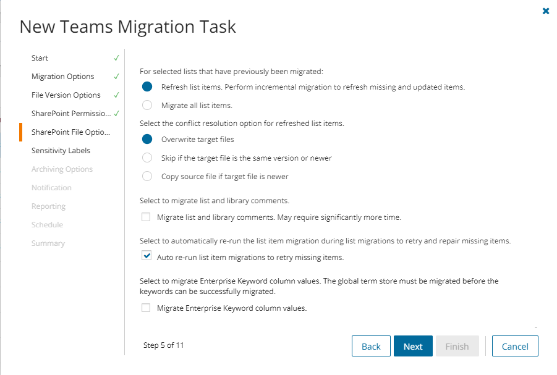Tick Migrate Enterprise Keyword column values
557x375 pixels.
pyautogui.click(x=146, y=308)
